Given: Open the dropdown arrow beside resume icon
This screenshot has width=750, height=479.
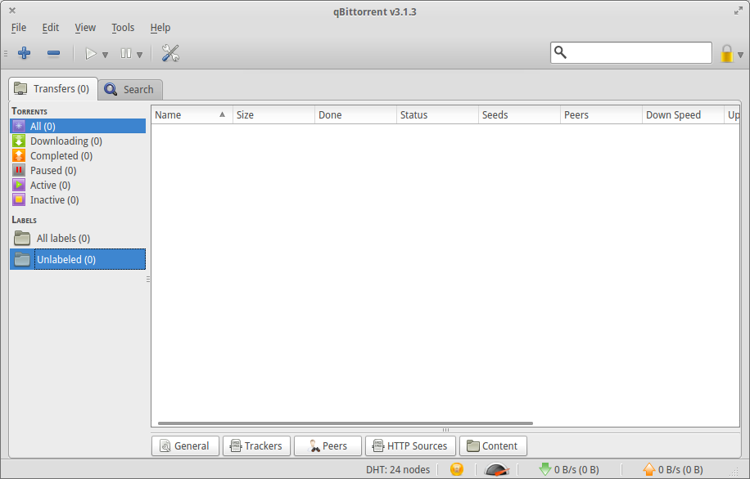Looking at the screenshot, I should point(106,55).
